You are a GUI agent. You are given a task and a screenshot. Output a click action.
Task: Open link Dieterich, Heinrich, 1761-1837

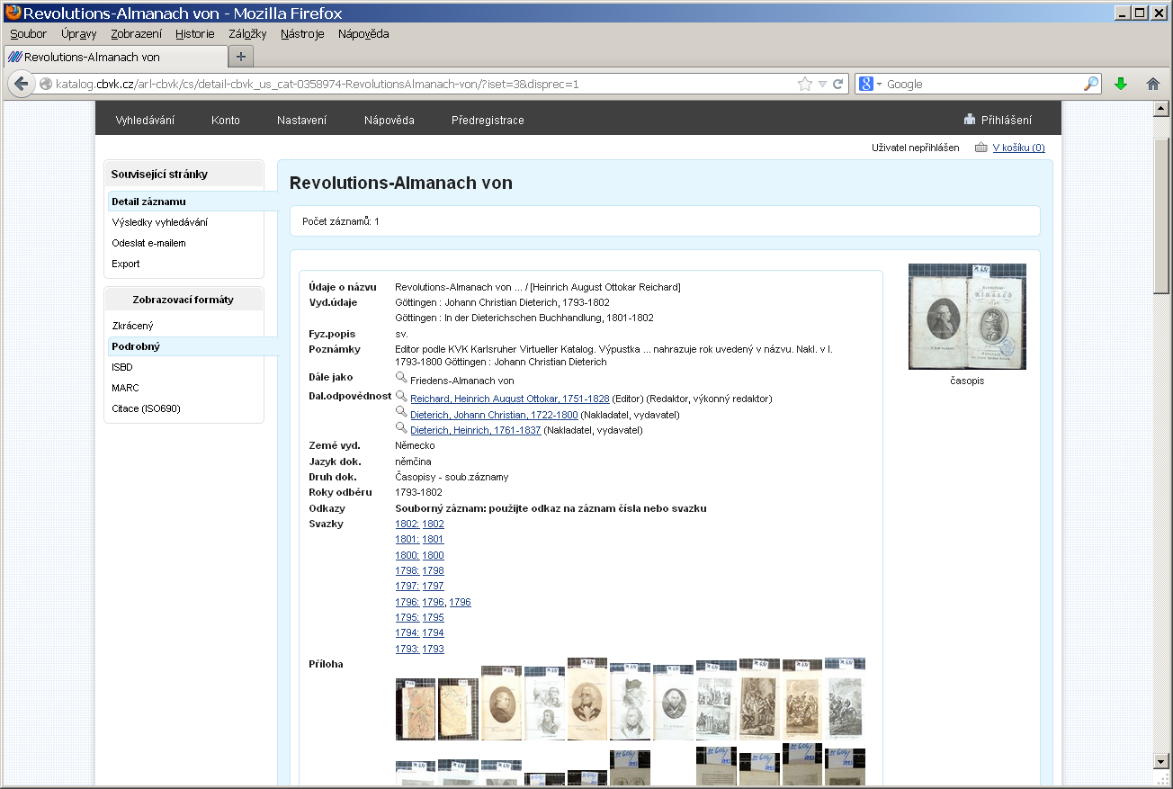476,431
